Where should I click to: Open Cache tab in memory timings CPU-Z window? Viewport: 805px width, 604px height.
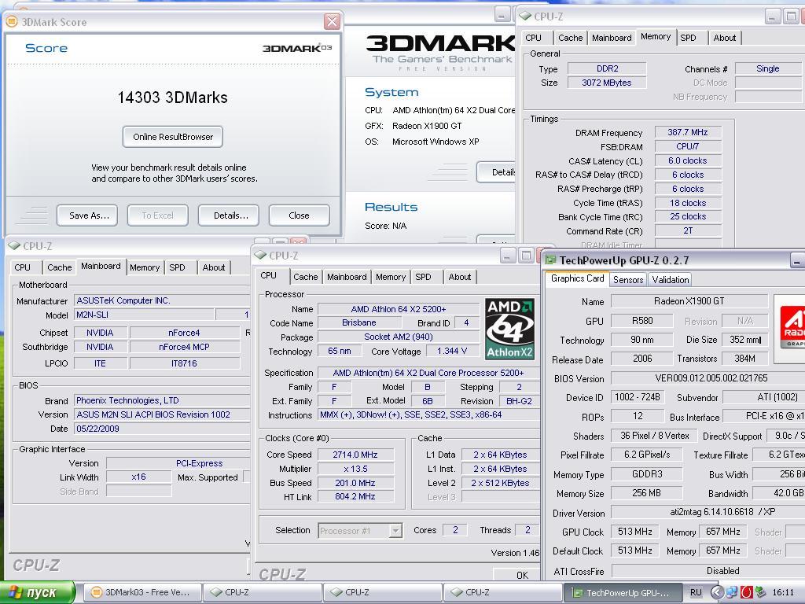pos(571,38)
